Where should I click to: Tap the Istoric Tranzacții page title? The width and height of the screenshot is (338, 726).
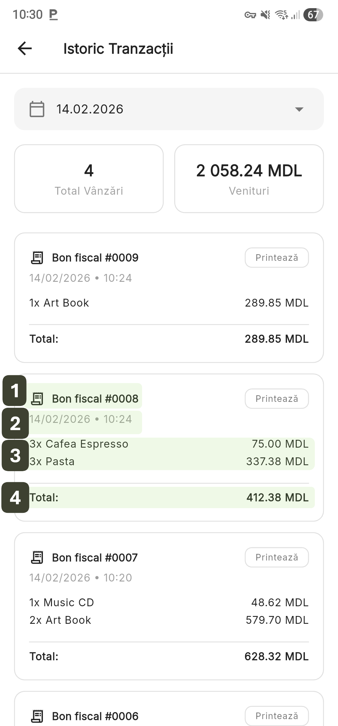pyautogui.click(x=118, y=49)
